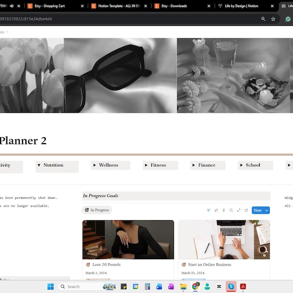Switch to Etsy - Shopping Cart tab
Screen dimensions: 293x293
tap(49, 6)
